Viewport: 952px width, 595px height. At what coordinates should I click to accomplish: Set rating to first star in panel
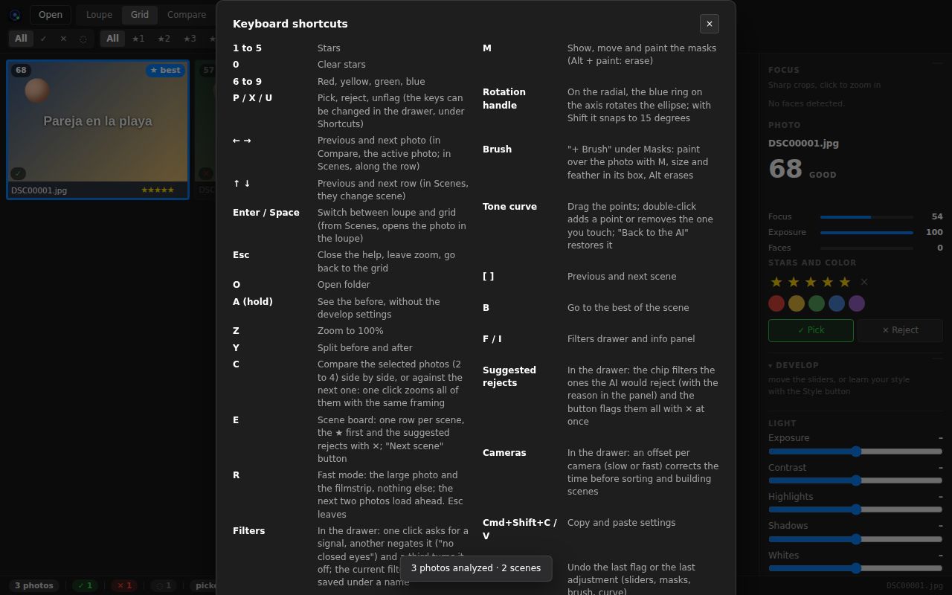[x=776, y=282]
